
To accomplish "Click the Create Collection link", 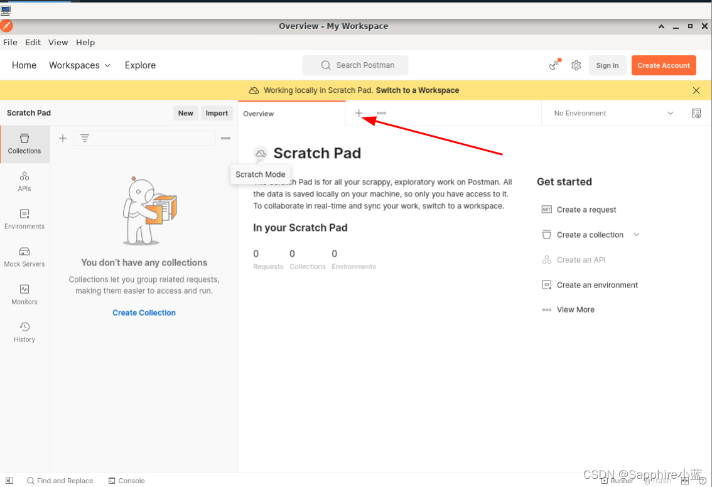I will (144, 313).
